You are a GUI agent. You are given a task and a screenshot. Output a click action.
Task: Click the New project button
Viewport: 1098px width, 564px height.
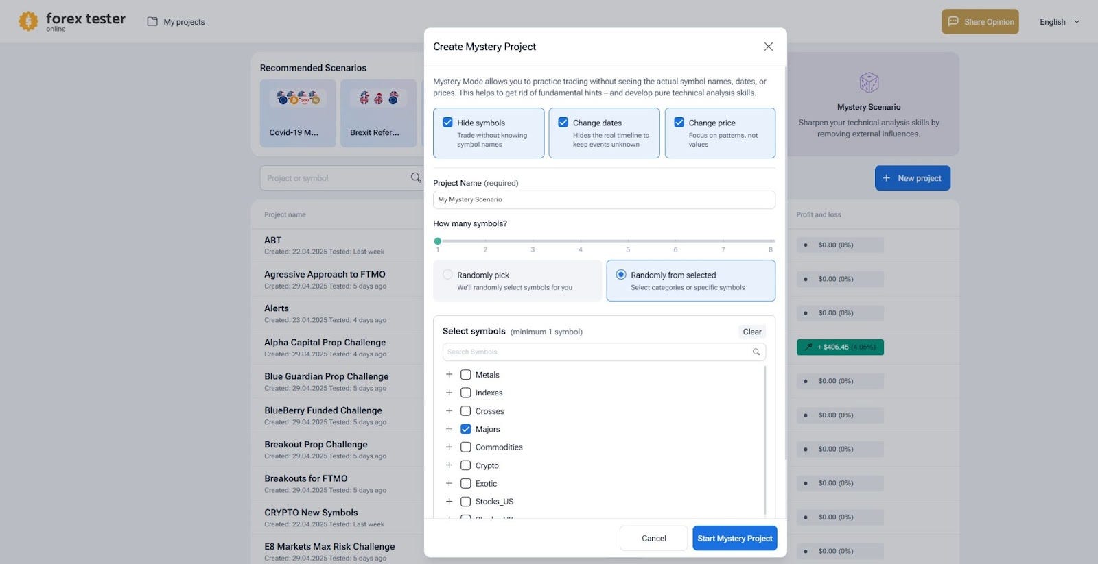pyautogui.click(x=913, y=178)
